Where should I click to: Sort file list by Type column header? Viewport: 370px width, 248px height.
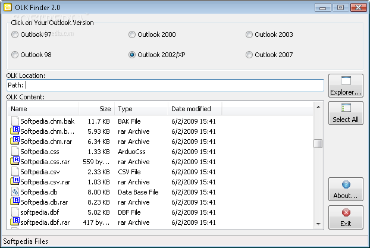[142, 109]
